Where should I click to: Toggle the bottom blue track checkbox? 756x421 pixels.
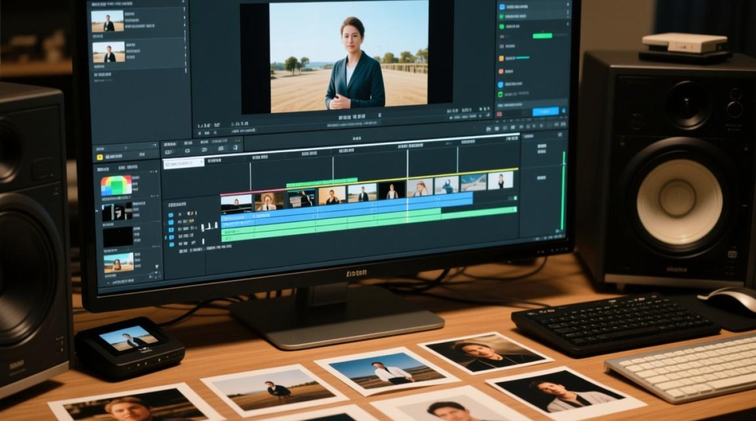(x=171, y=244)
